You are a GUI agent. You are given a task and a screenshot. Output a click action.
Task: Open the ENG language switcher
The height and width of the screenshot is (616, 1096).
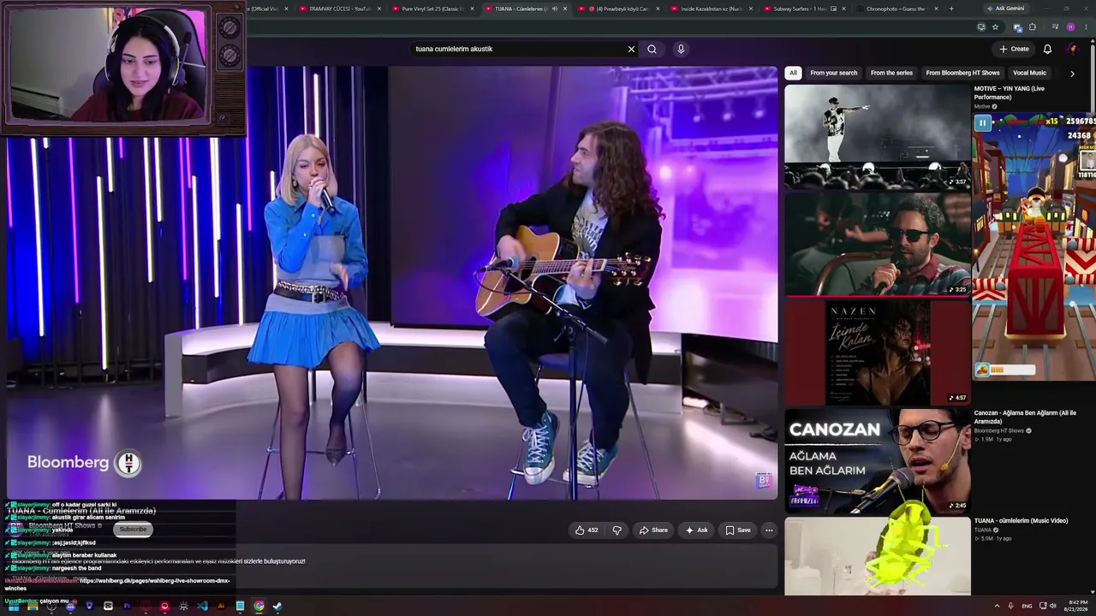tap(1027, 606)
